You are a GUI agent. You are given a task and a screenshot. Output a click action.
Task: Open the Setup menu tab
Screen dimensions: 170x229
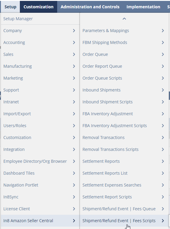point(10,7)
